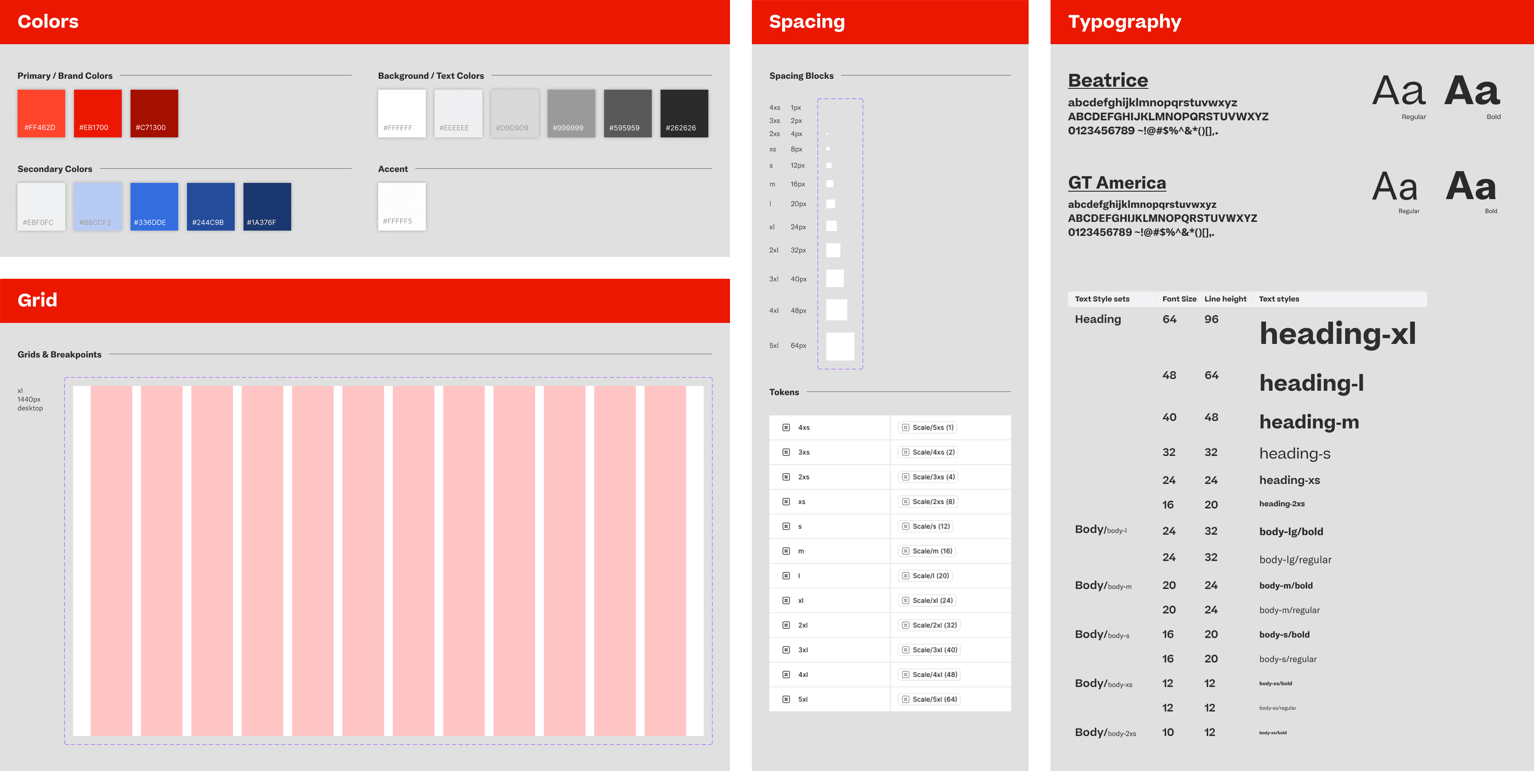Pick the #336DDE secondary blue swatch
Screen dimensions: 1534x771
click(154, 206)
